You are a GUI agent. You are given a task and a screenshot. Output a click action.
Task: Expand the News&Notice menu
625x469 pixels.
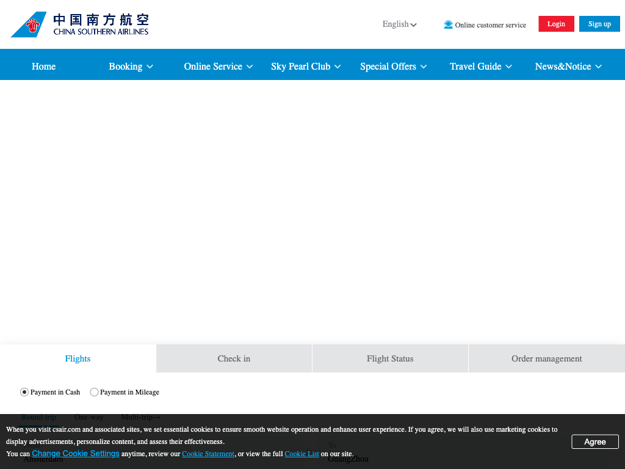click(x=568, y=67)
